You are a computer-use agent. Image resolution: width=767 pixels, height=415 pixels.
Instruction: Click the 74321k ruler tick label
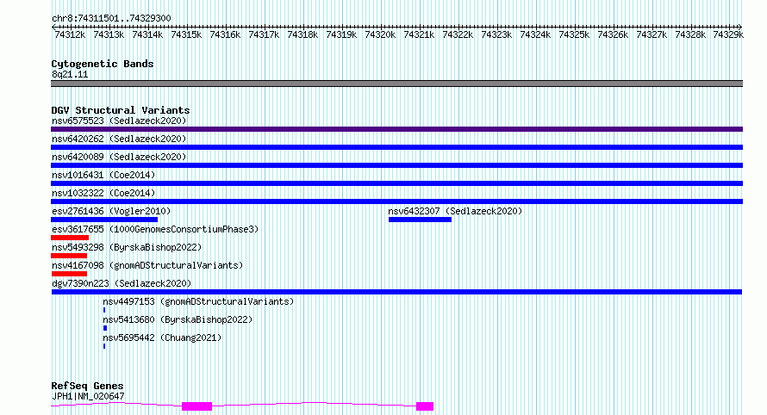click(419, 34)
